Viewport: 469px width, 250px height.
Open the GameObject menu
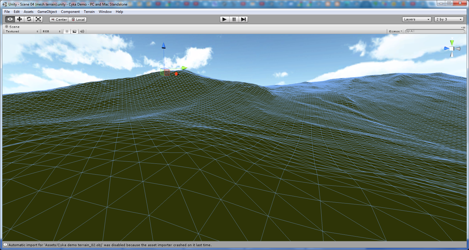[47, 12]
